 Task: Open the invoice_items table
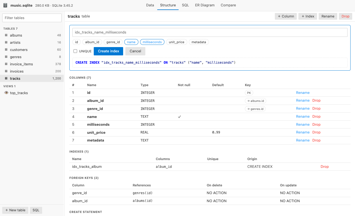click(32, 64)
